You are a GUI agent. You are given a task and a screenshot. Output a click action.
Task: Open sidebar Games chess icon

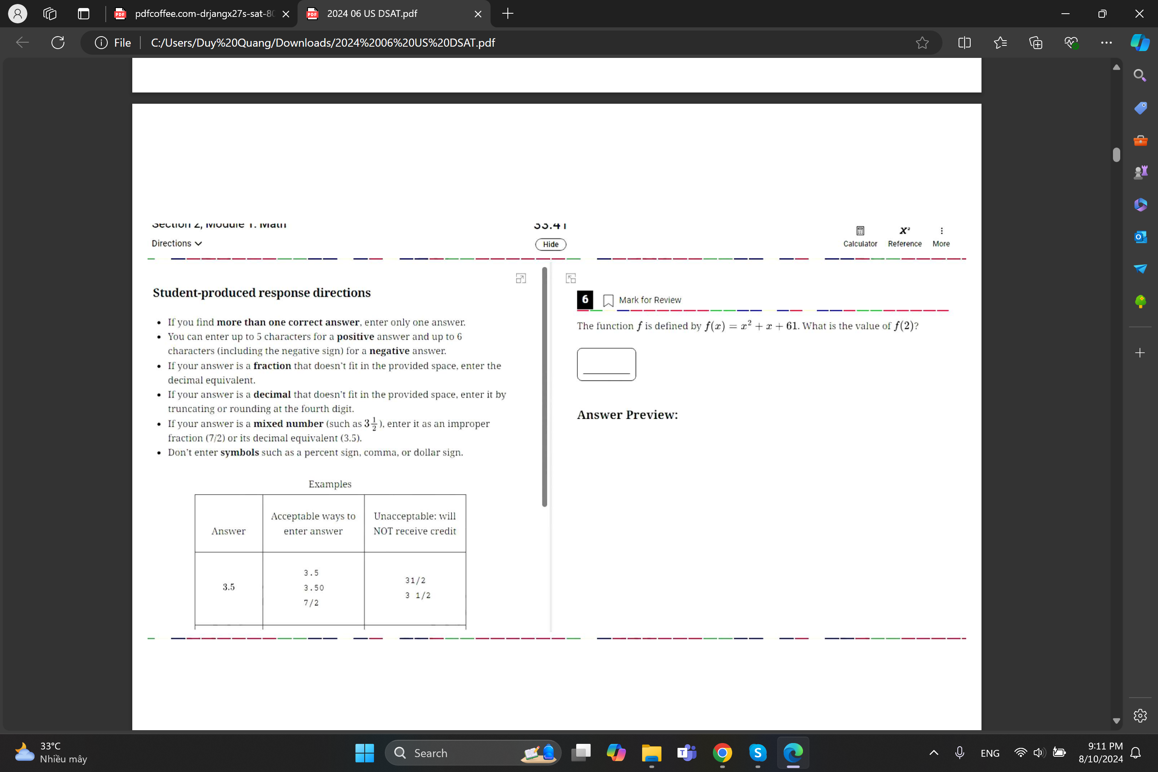pos(1140,172)
